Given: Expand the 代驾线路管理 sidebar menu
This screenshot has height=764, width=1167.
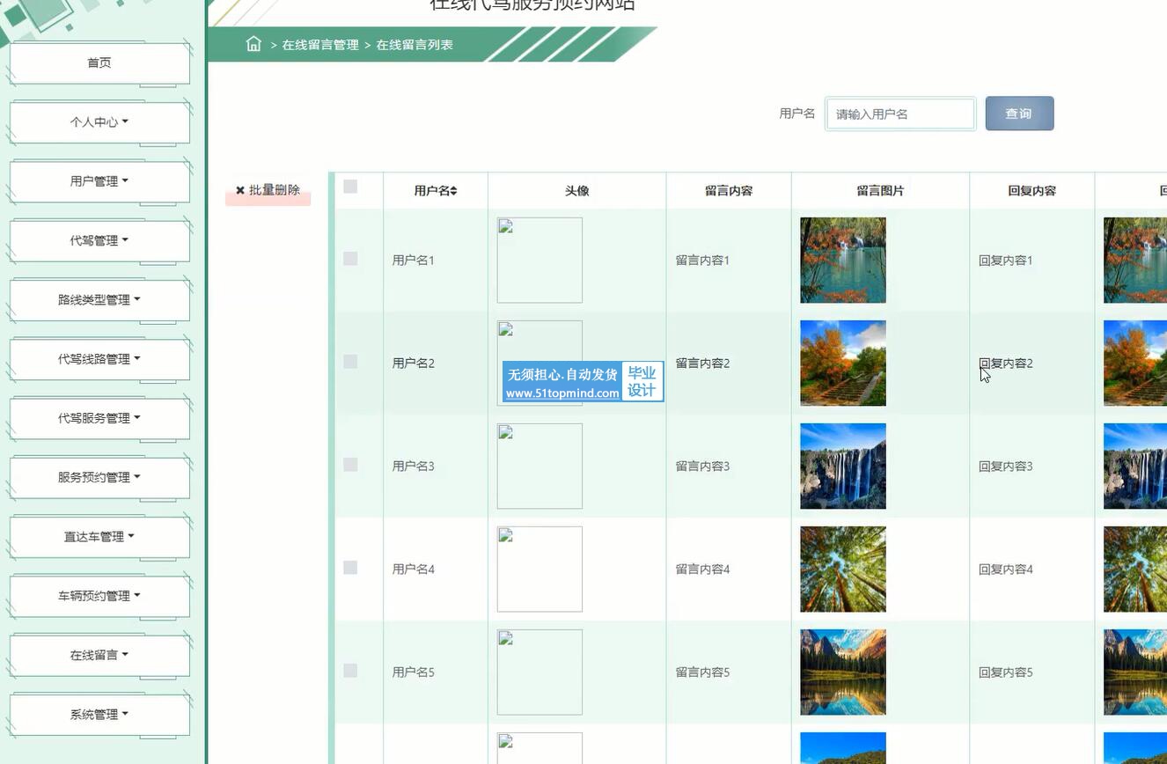Looking at the screenshot, I should click(x=99, y=359).
